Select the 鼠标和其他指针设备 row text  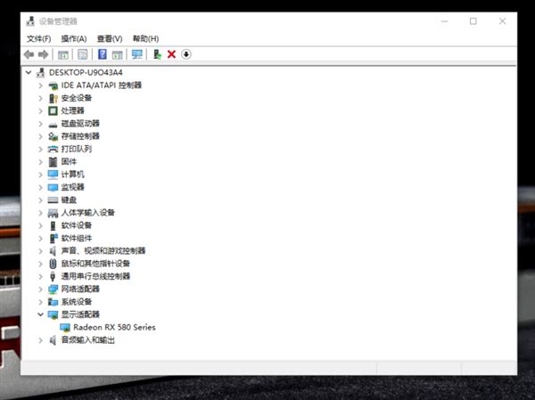point(95,264)
